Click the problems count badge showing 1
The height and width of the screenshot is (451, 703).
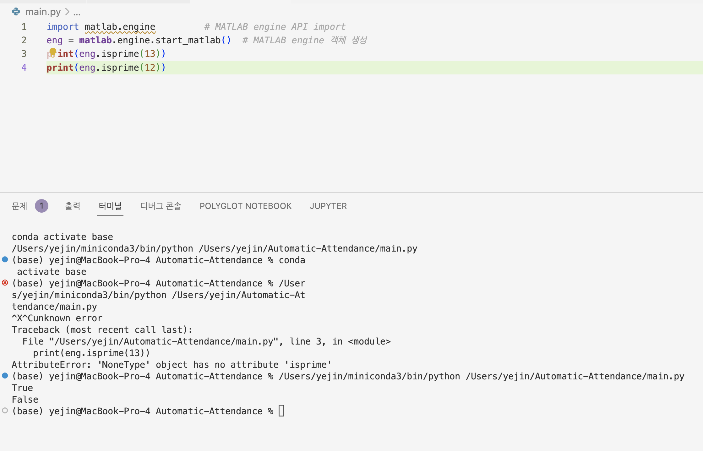[x=41, y=206]
